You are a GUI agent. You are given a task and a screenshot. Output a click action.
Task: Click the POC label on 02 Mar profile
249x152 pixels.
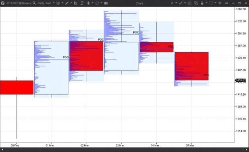pyautogui.click(x=101, y=39)
